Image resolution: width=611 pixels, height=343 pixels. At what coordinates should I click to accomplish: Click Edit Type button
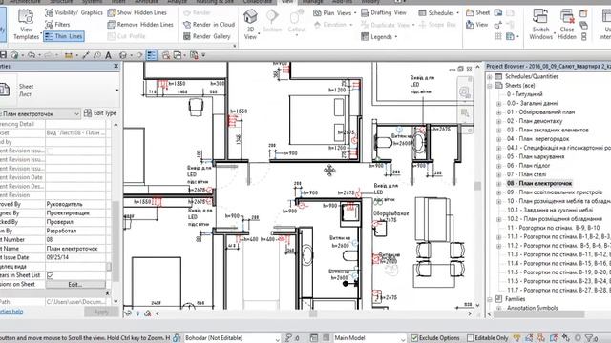(100, 113)
